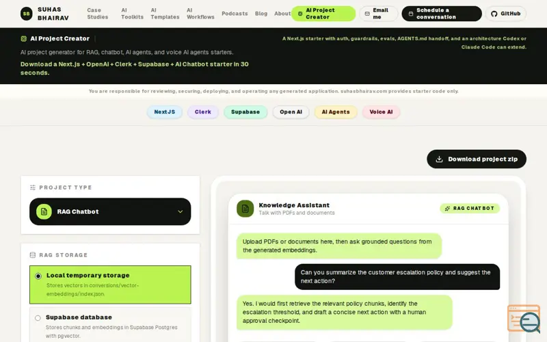Go to the Blog page

[x=261, y=14]
